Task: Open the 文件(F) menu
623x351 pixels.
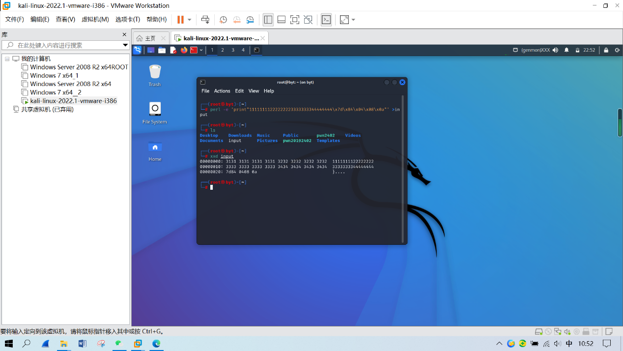Action: click(15, 19)
